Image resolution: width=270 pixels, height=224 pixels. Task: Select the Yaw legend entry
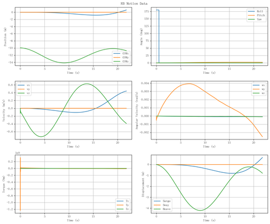[x=255, y=19]
